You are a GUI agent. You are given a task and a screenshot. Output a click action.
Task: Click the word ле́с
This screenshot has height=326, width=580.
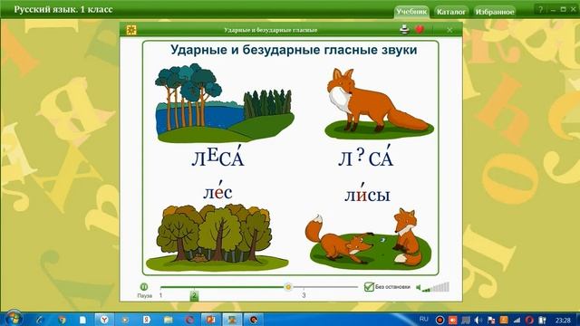pos(217,191)
